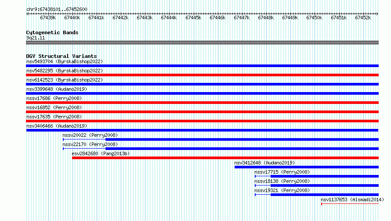Click the 67442k ruler label

tap(120, 18)
